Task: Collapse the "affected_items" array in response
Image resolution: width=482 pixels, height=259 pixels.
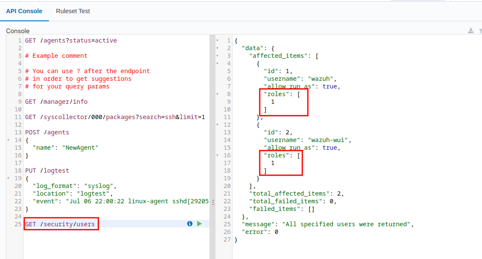Action: [x=217, y=56]
